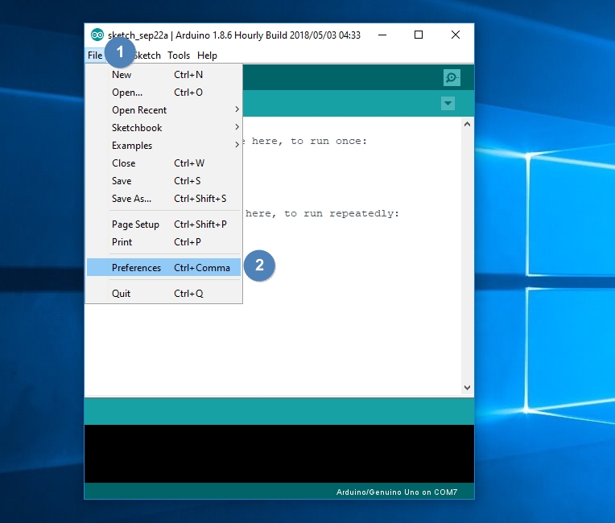
Task: Click the editor scrollbar up arrow
Action: 467,124
